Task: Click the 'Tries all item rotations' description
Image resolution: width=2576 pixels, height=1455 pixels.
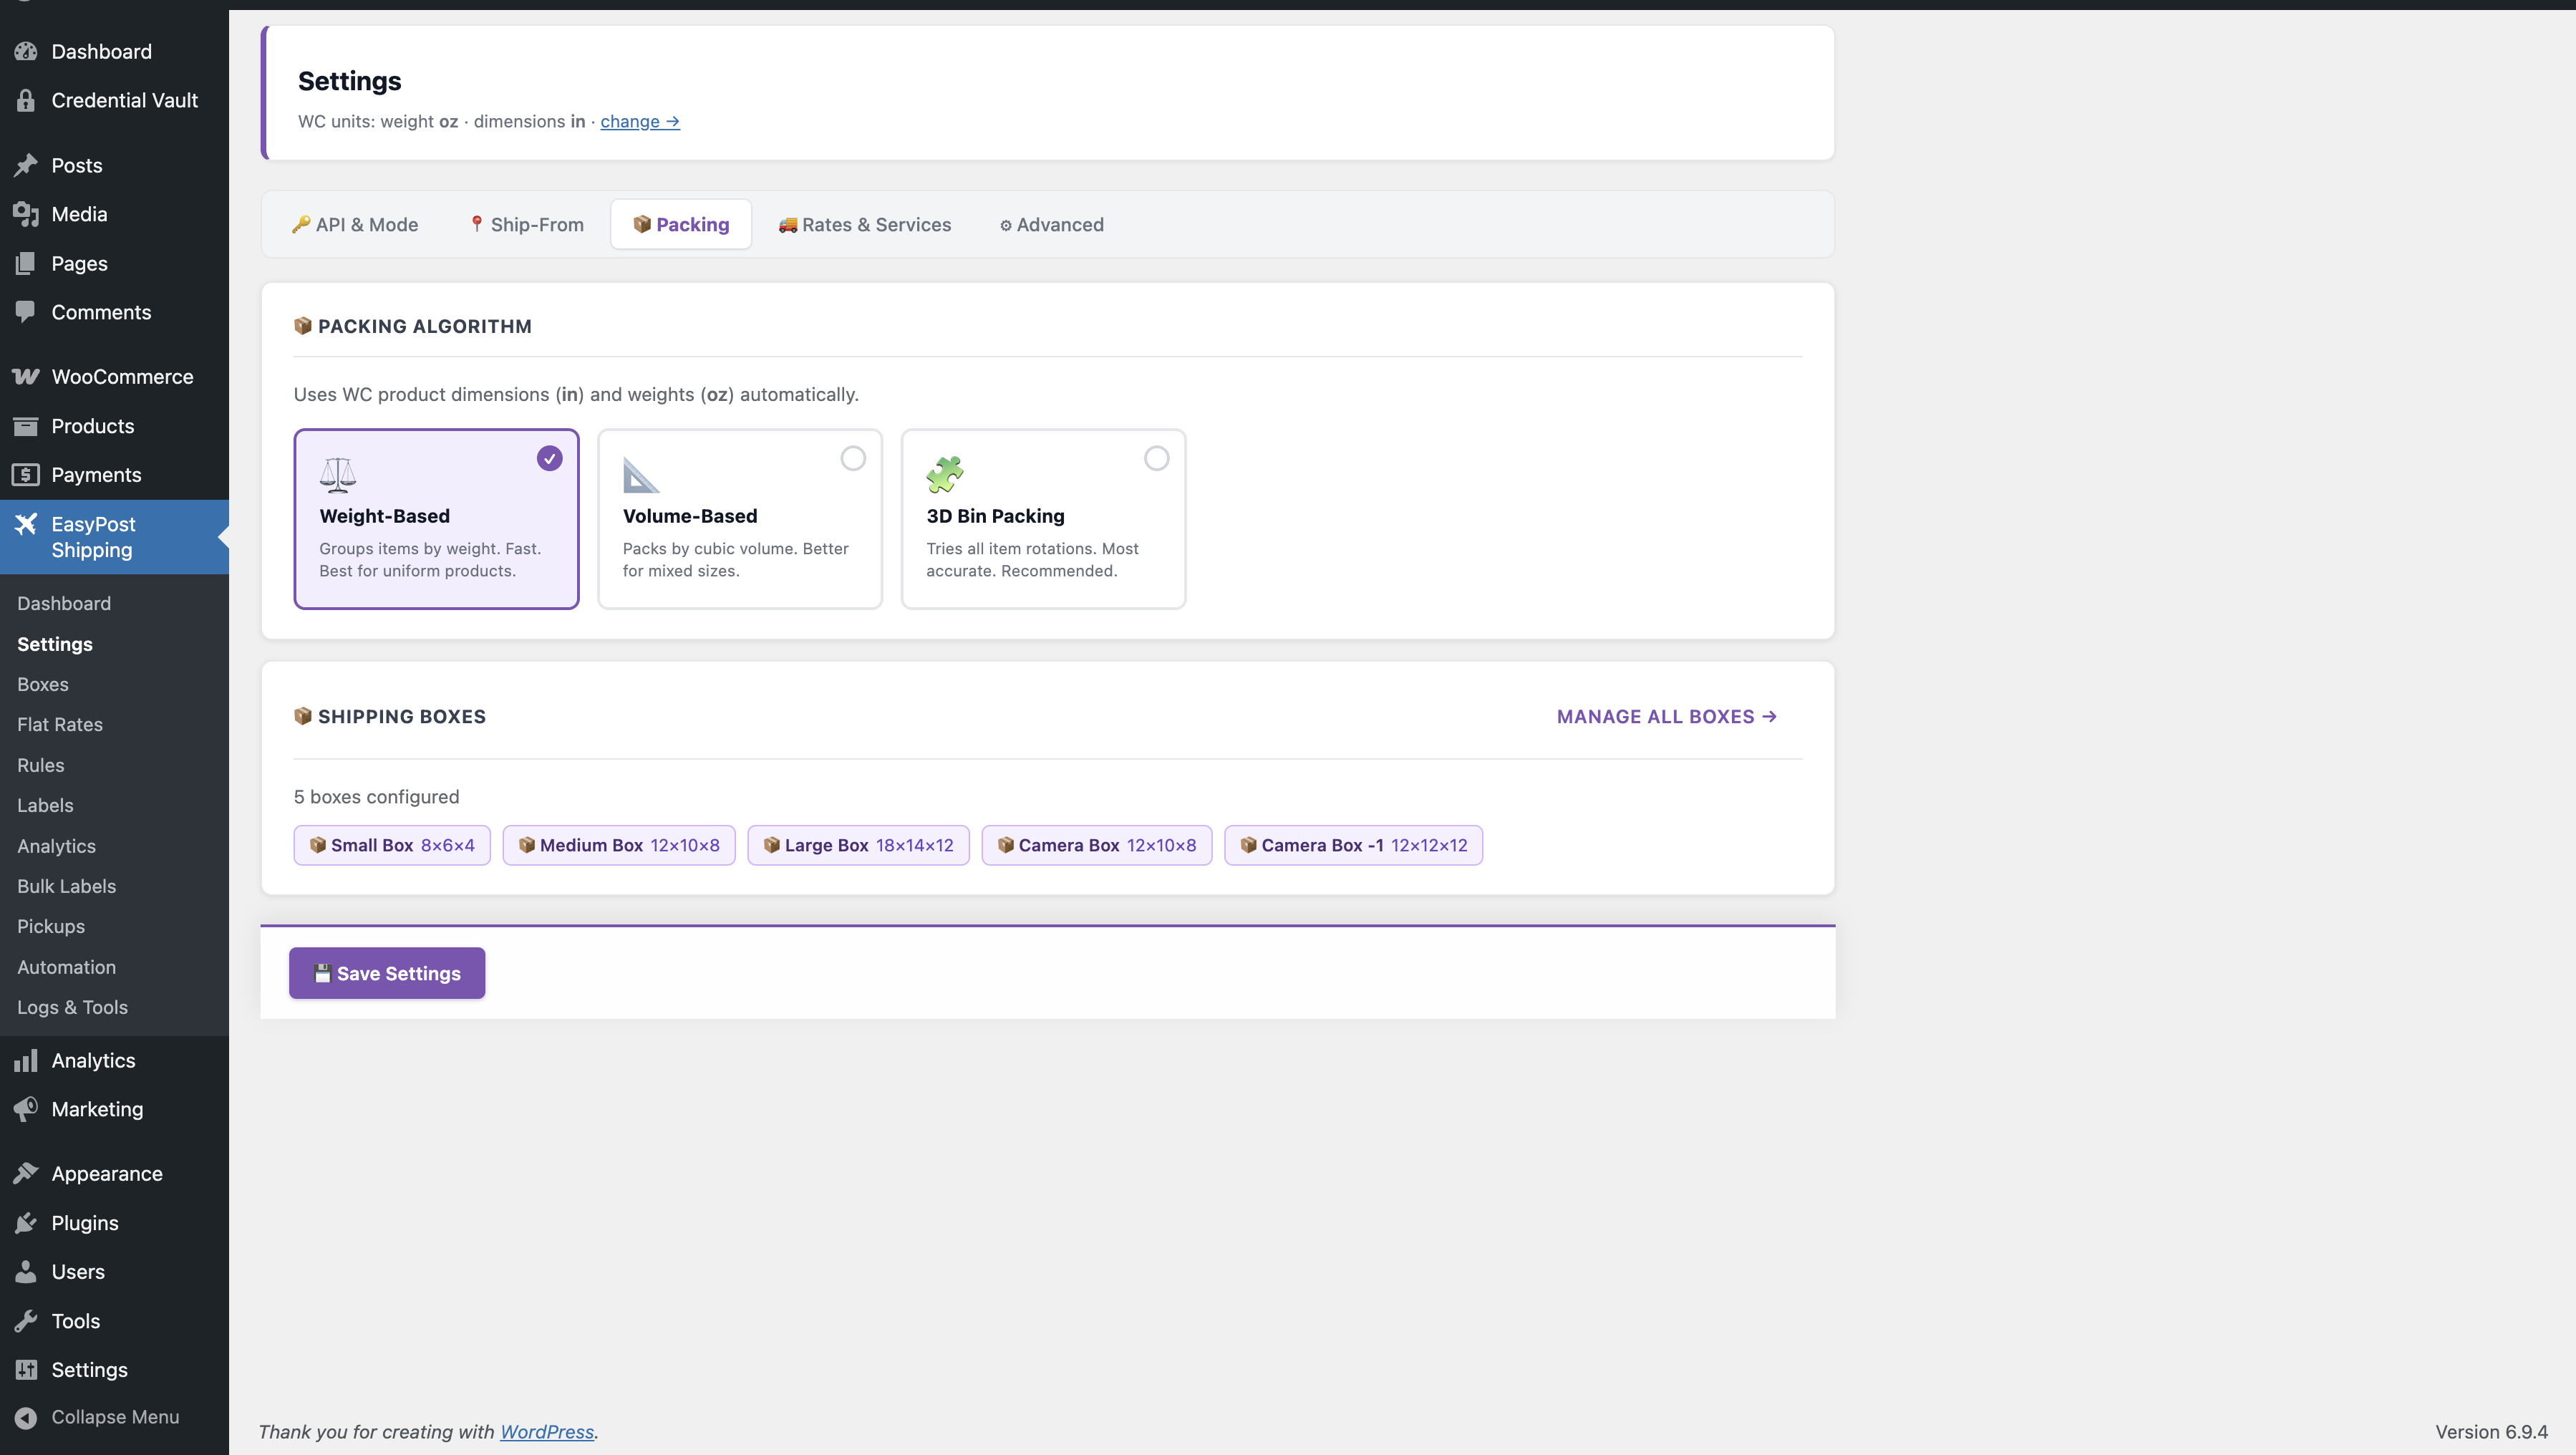Action: pos(1033,559)
